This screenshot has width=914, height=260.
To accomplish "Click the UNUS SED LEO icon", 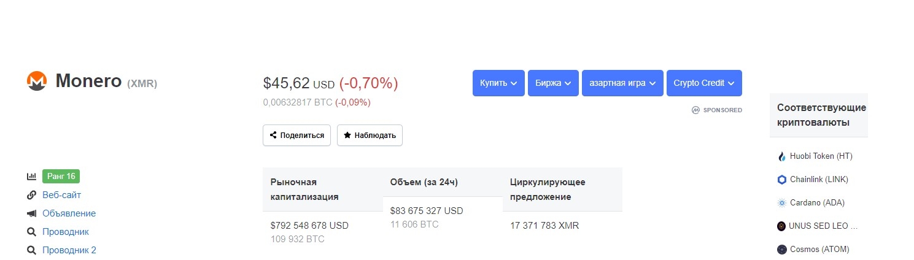I will tap(781, 226).
